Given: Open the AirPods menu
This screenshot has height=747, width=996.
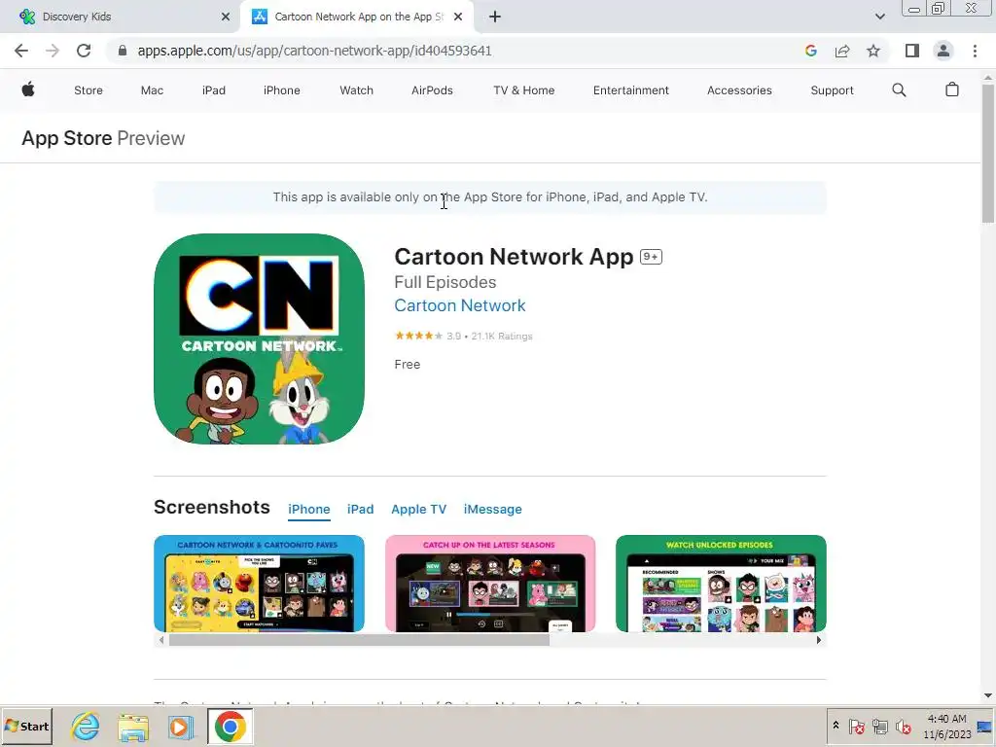Looking at the screenshot, I should point(432,90).
